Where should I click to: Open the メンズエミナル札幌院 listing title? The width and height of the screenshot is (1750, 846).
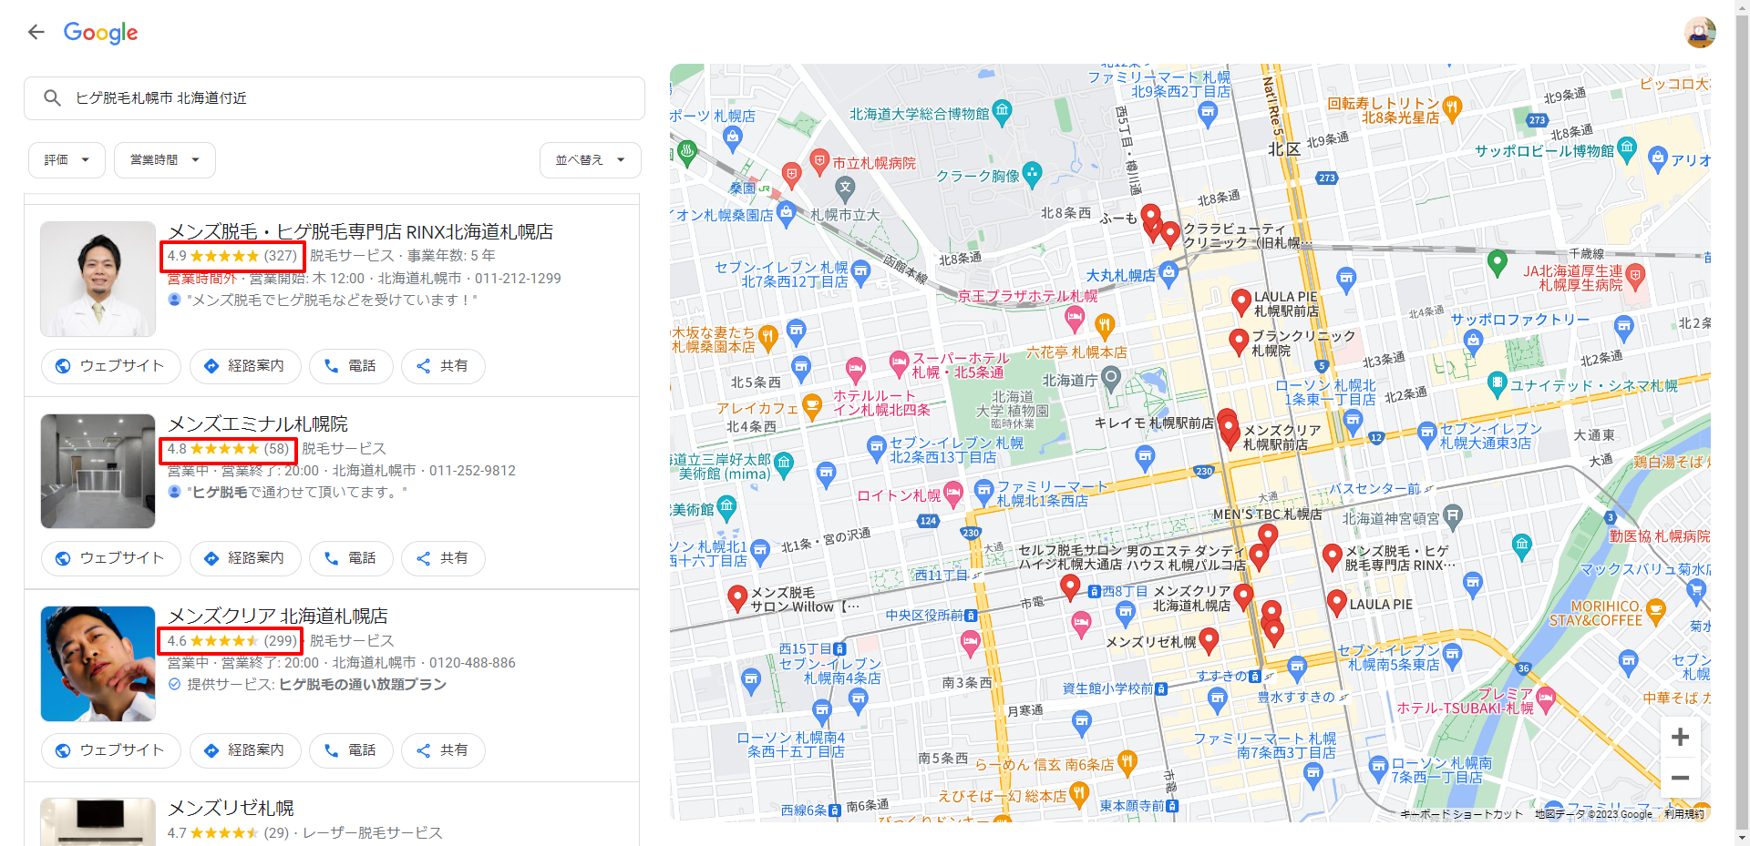258,424
